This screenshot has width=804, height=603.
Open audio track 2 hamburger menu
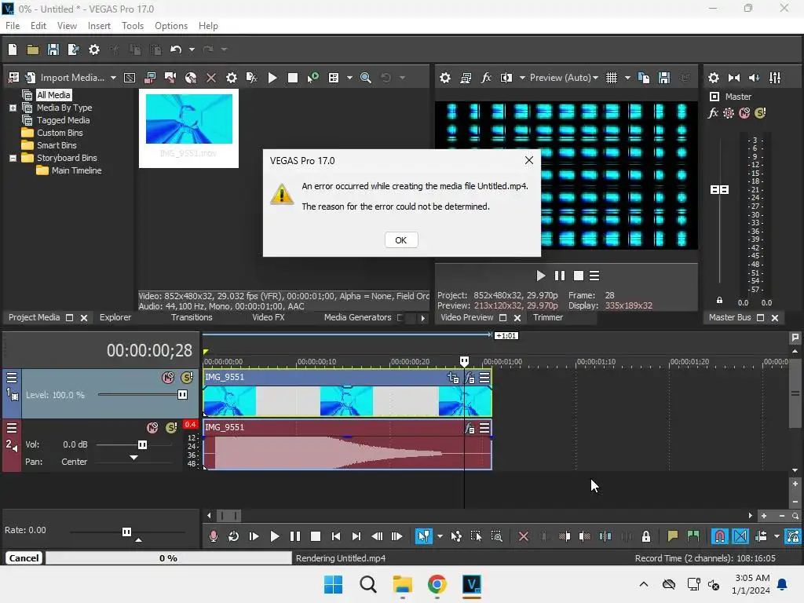pyautogui.click(x=12, y=428)
